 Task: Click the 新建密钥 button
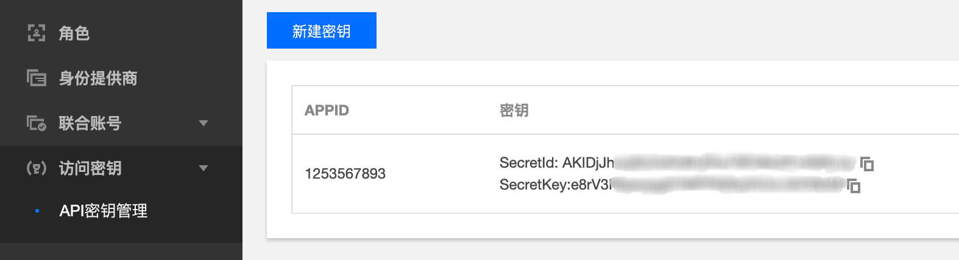322,30
